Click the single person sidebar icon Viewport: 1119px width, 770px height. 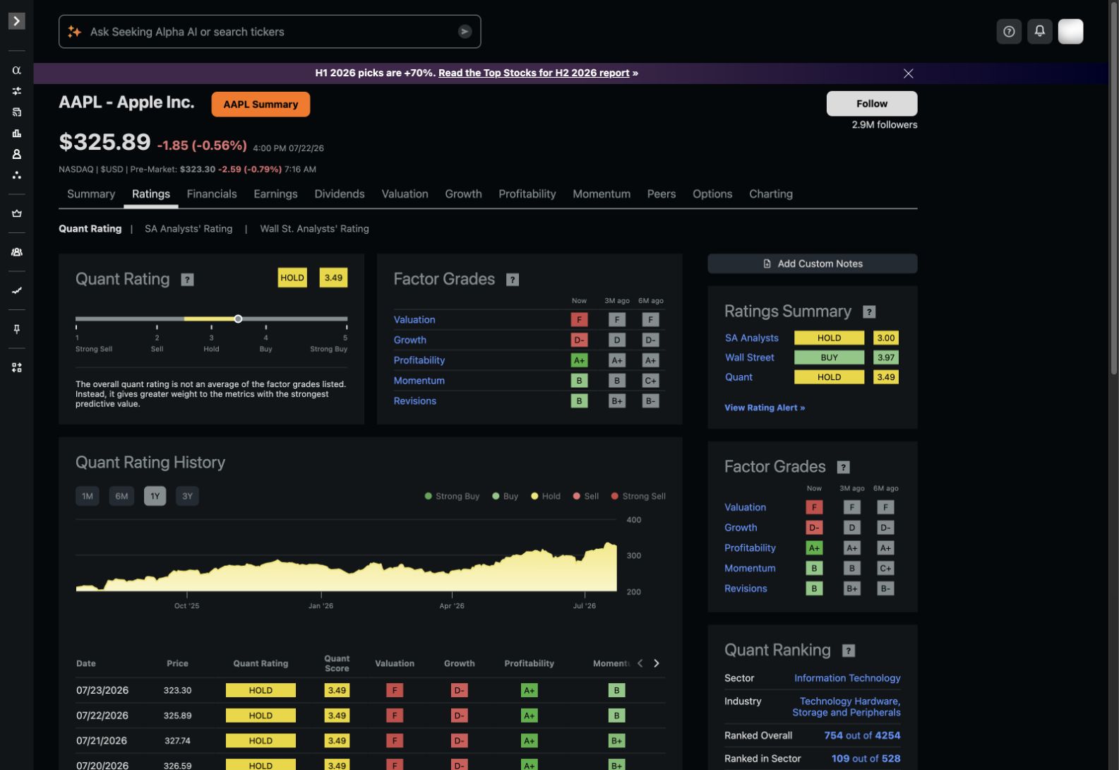pos(16,154)
